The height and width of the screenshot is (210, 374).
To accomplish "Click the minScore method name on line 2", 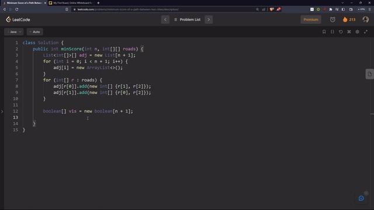I will (71, 49).
